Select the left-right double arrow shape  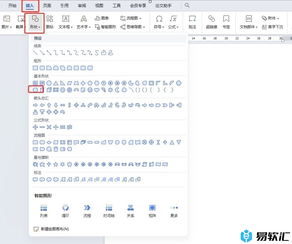click(x=63, y=105)
